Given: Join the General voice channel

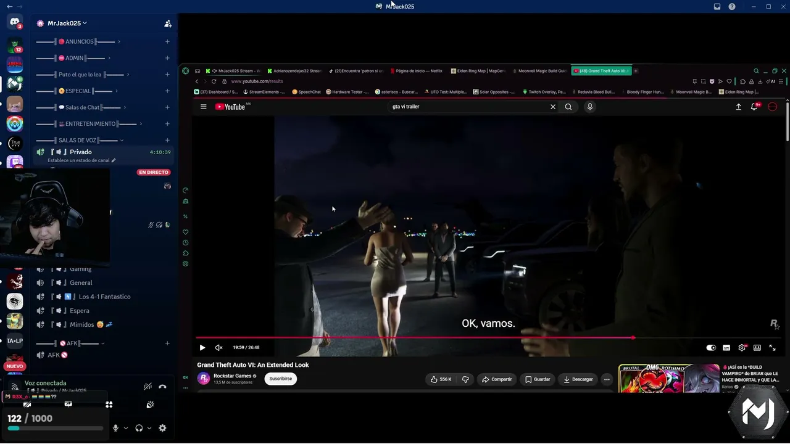Looking at the screenshot, I should click(81, 282).
